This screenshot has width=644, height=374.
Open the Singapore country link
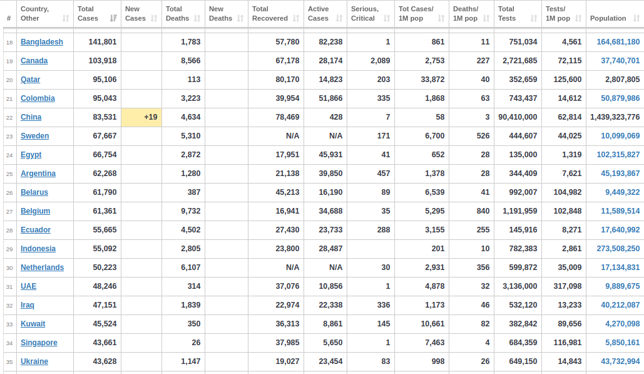39,343
